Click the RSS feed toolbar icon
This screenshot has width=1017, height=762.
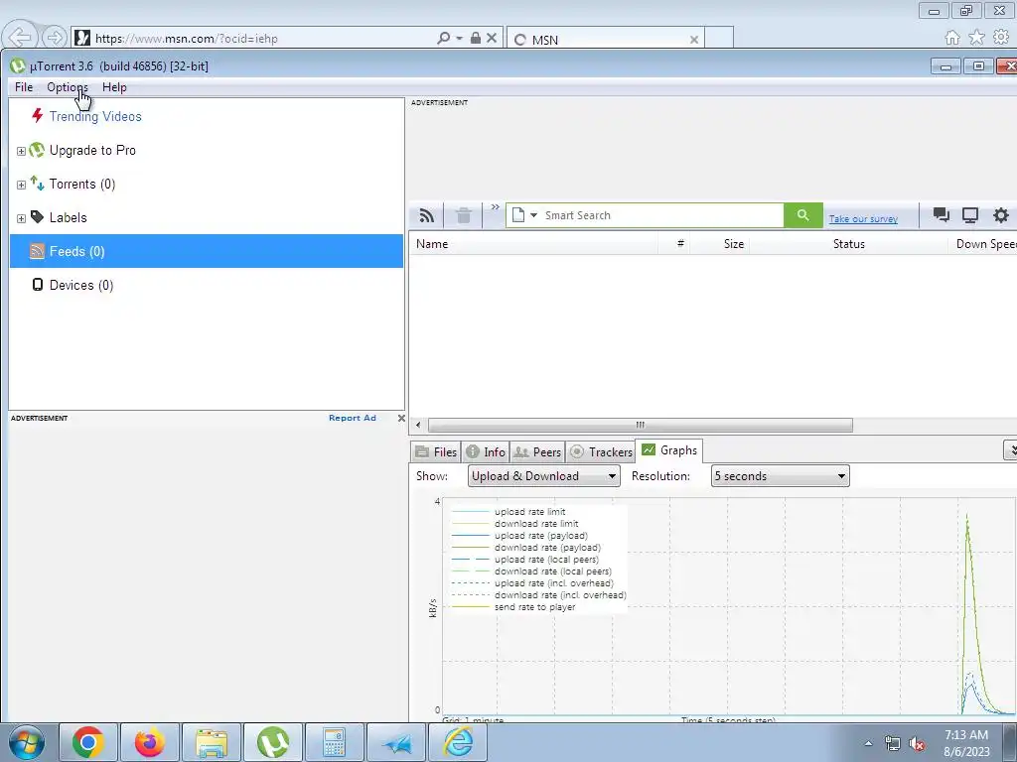point(427,215)
